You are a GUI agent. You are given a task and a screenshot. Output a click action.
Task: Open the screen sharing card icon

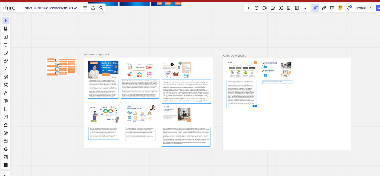click(273, 8)
